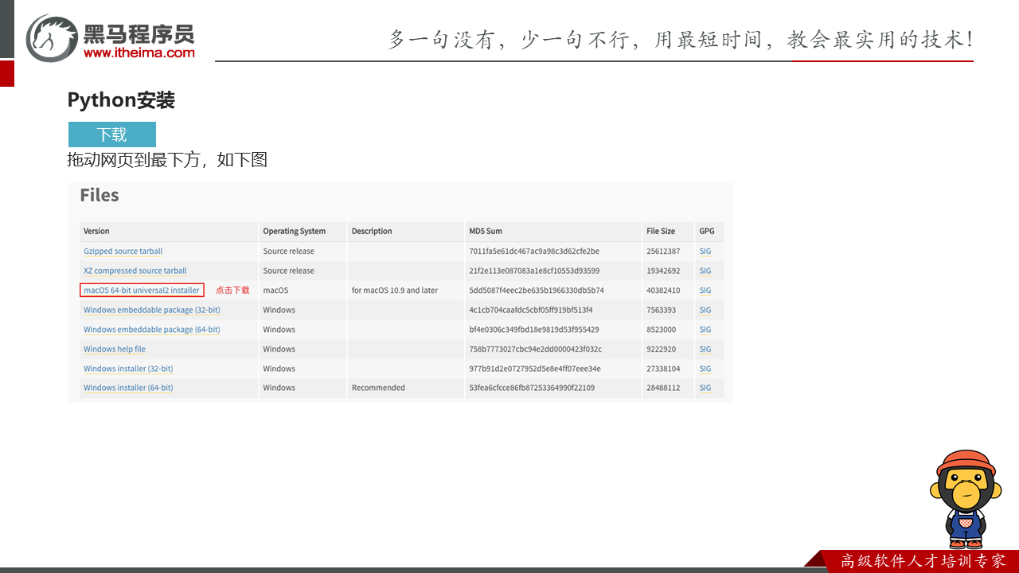Open Windows embeddable package (64-bit) link
This screenshot has height=573, width=1019.
(151, 329)
